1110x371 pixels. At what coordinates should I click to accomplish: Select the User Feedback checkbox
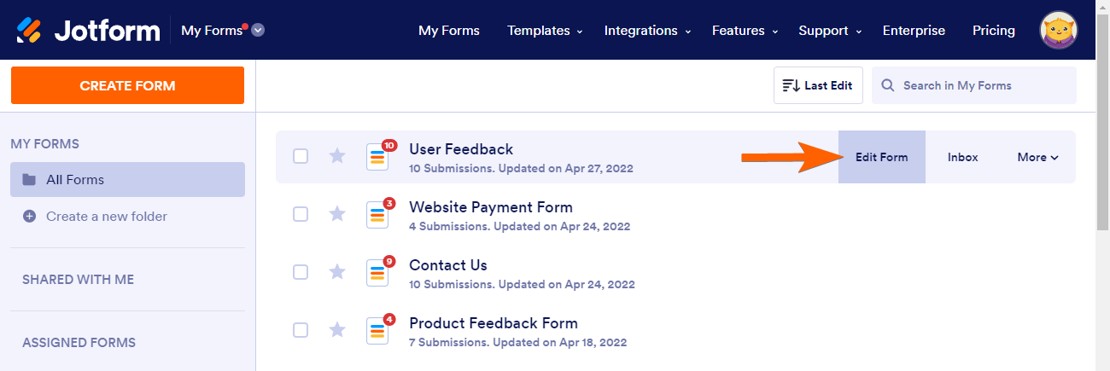click(301, 156)
